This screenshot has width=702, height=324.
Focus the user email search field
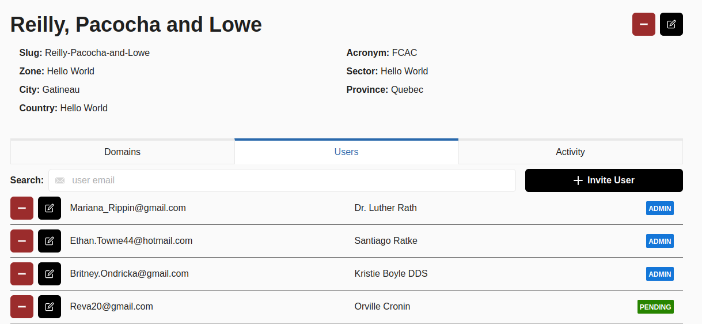coord(288,180)
